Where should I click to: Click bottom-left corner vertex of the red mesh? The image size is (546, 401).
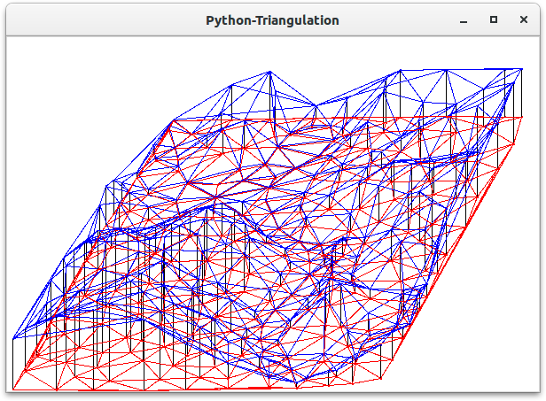pos(13,389)
